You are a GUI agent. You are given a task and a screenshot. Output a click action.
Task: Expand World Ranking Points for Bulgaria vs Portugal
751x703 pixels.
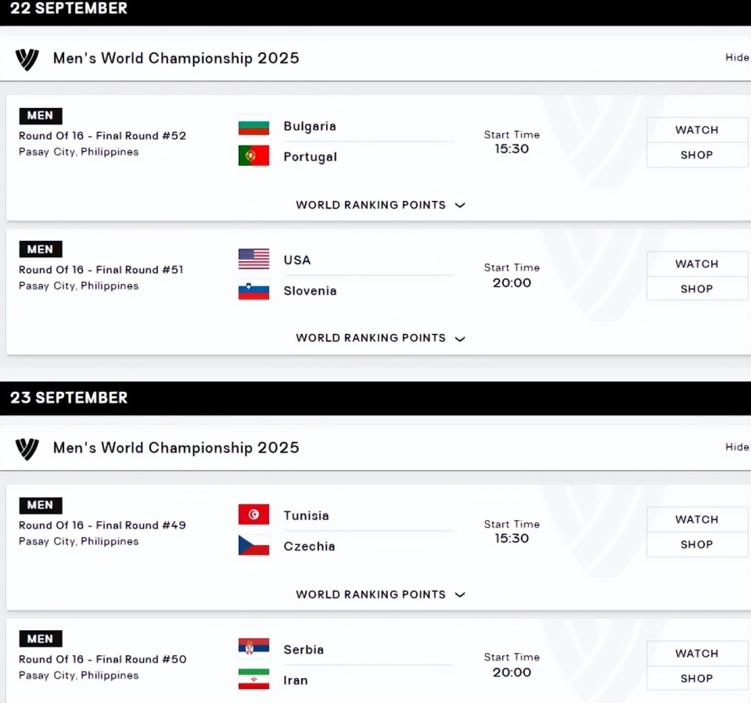380,205
